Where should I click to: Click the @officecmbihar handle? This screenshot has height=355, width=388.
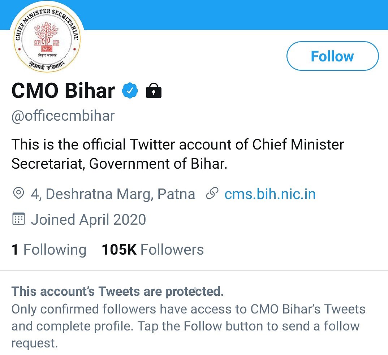tap(63, 116)
